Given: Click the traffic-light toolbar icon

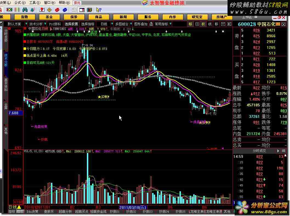Looking at the screenshot, I should pyautogui.click(x=9, y=10).
